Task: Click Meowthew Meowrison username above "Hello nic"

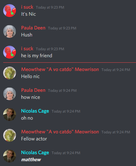Action: [60, 69]
